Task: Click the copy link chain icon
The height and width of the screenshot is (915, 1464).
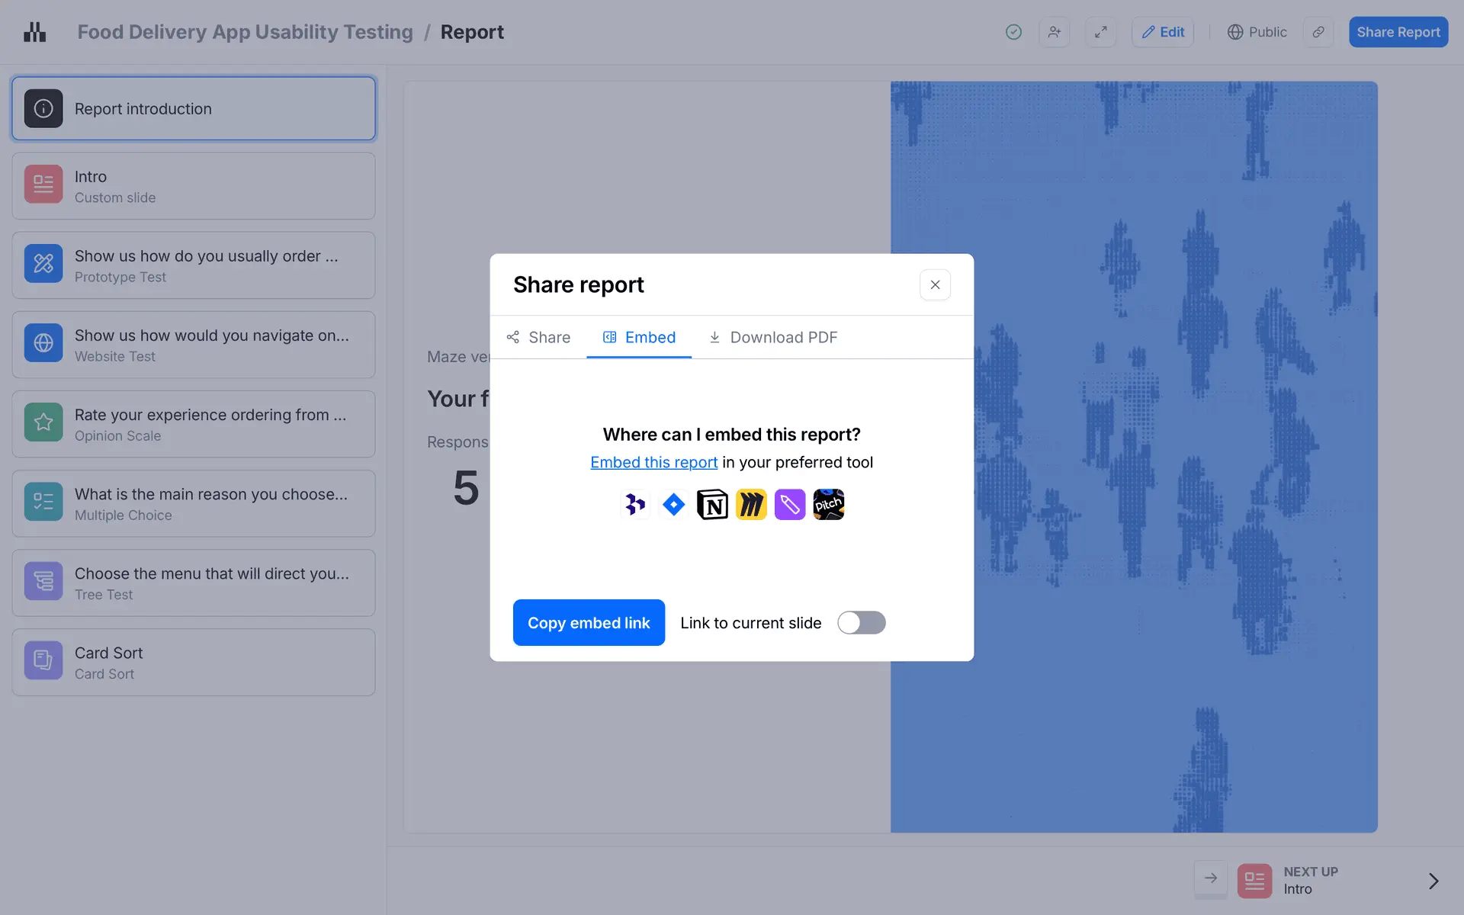Action: tap(1318, 32)
